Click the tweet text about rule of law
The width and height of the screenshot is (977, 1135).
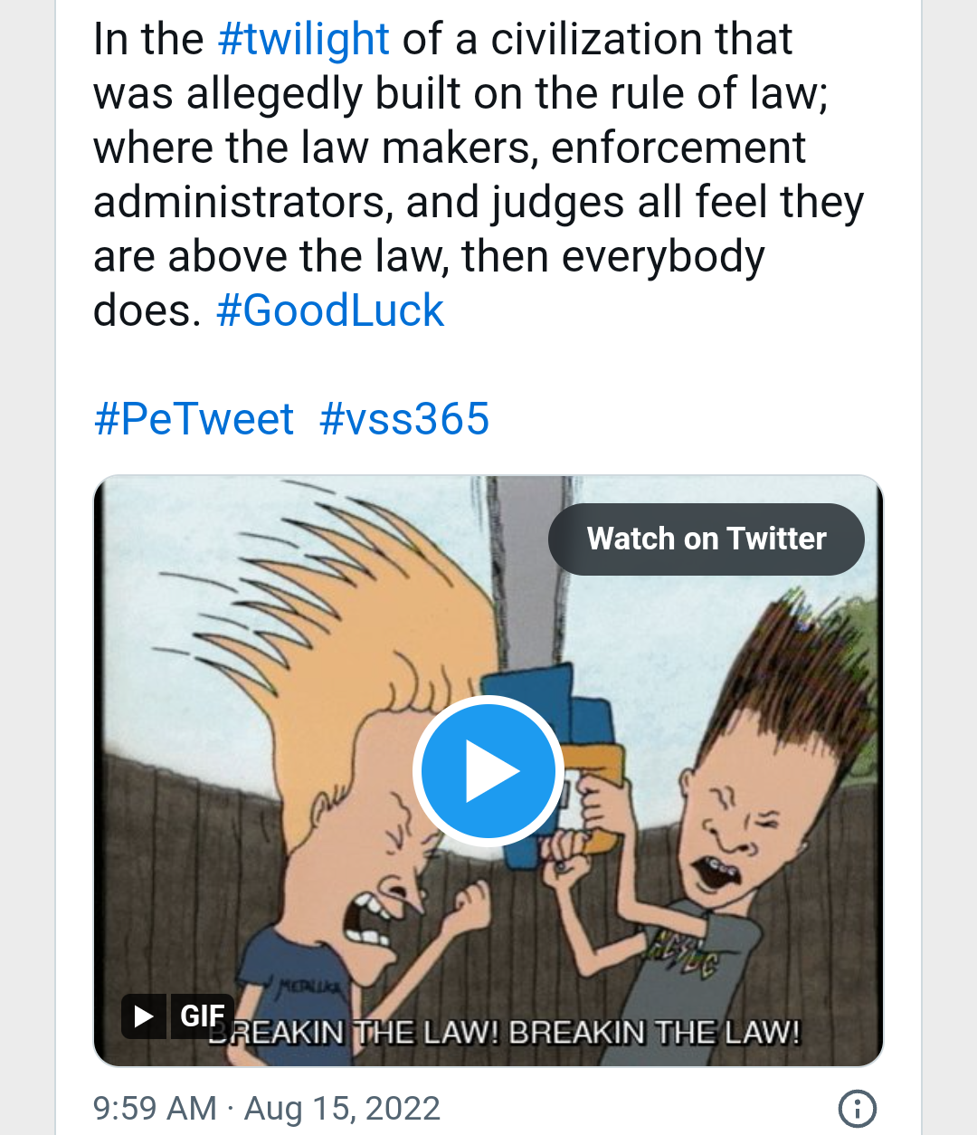479,175
